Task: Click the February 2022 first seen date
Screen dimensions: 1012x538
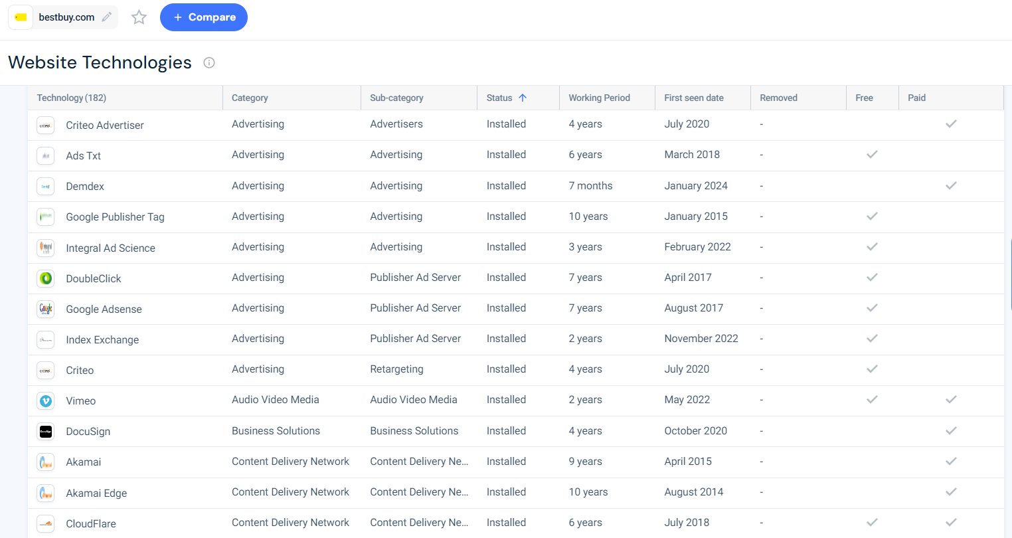Action: (697, 246)
